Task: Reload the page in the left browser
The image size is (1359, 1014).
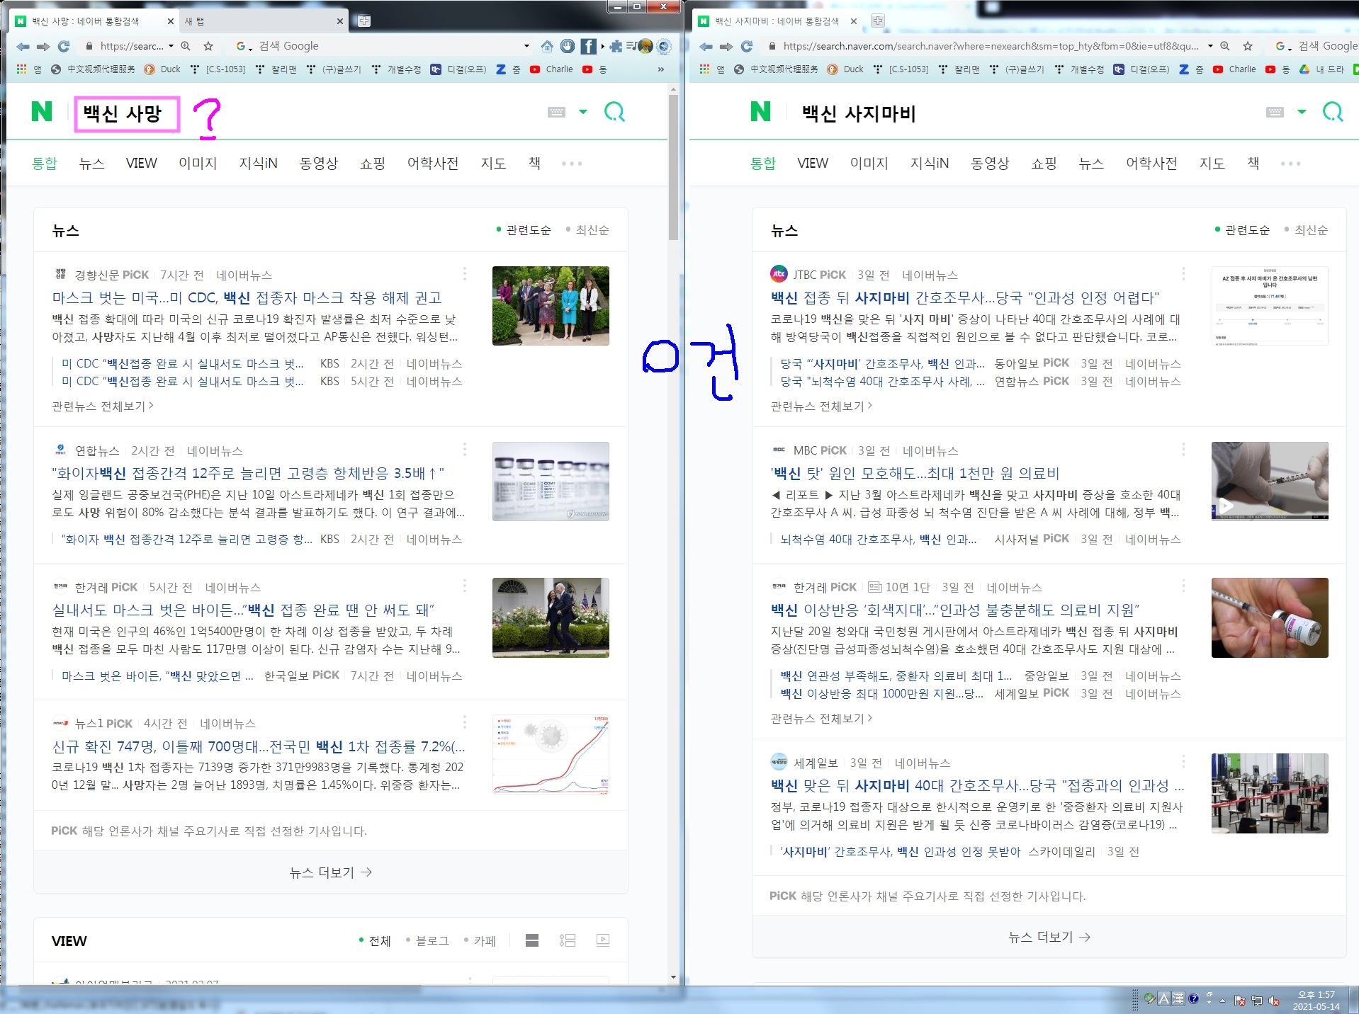Action: tap(64, 46)
